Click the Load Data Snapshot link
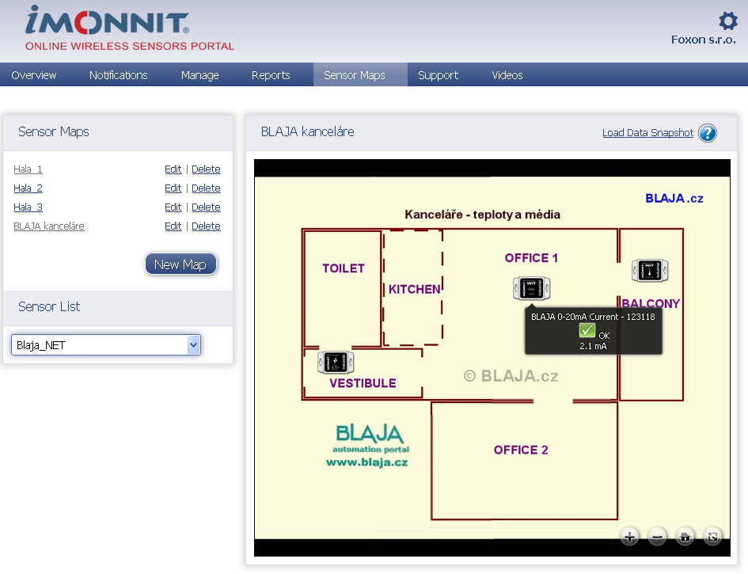The width and height of the screenshot is (748, 574). (647, 133)
